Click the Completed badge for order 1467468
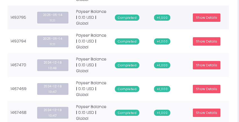The image size is (239, 122). click(127, 113)
